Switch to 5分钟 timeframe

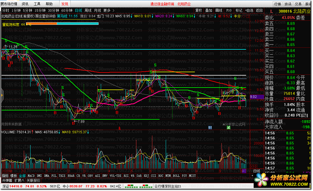tap(27, 10)
